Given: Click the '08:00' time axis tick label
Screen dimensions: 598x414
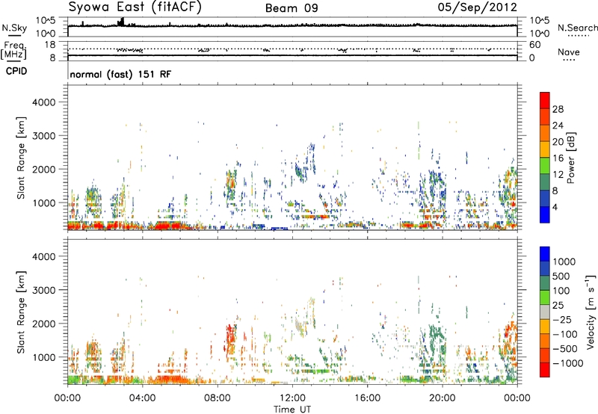Looking at the screenshot, I should (x=218, y=398).
